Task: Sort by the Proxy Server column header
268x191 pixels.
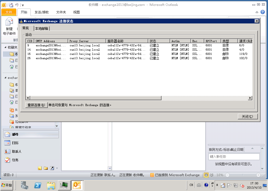Action: pos(87,41)
